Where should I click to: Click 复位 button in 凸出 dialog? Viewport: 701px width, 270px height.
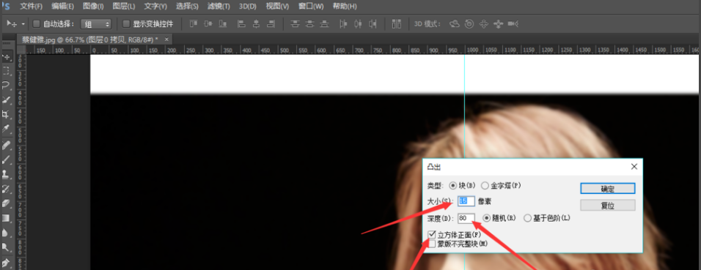pos(608,206)
